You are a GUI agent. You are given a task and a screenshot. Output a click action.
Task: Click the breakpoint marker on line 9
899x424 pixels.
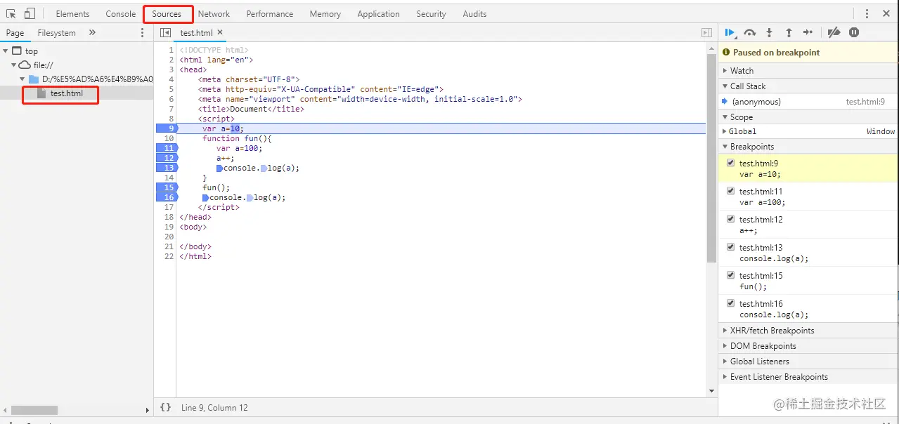pyautogui.click(x=167, y=128)
